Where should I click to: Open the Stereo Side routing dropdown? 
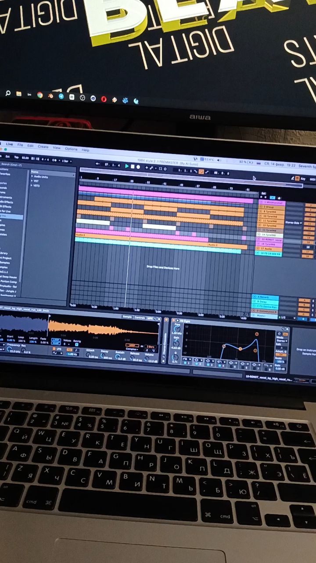tap(294, 223)
